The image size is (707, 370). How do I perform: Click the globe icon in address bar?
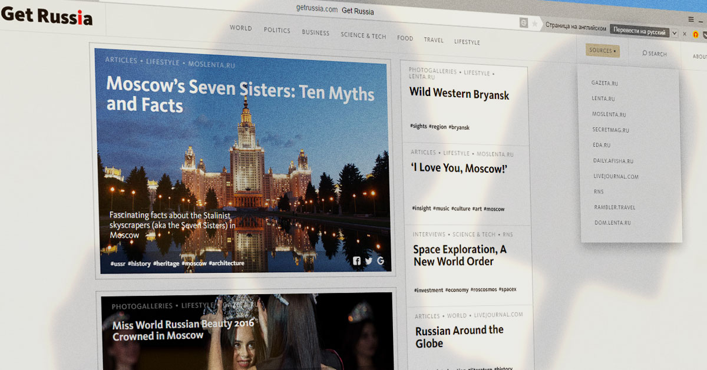click(x=523, y=23)
